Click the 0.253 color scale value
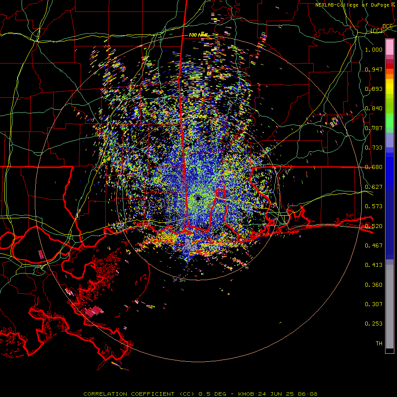Screen dimensions: 397x397 [x=374, y=324]
